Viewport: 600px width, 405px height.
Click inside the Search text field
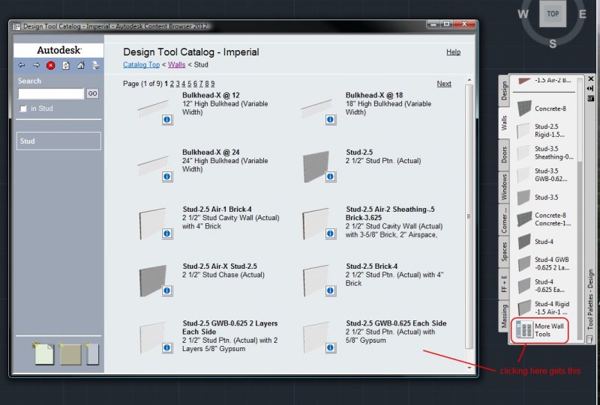coord(51,94)
